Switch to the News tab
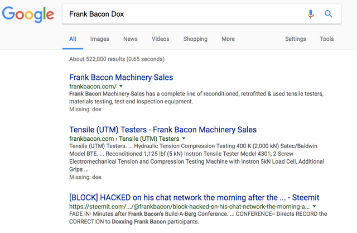This screenshot has width=357, height=233. tap(131, 39)
